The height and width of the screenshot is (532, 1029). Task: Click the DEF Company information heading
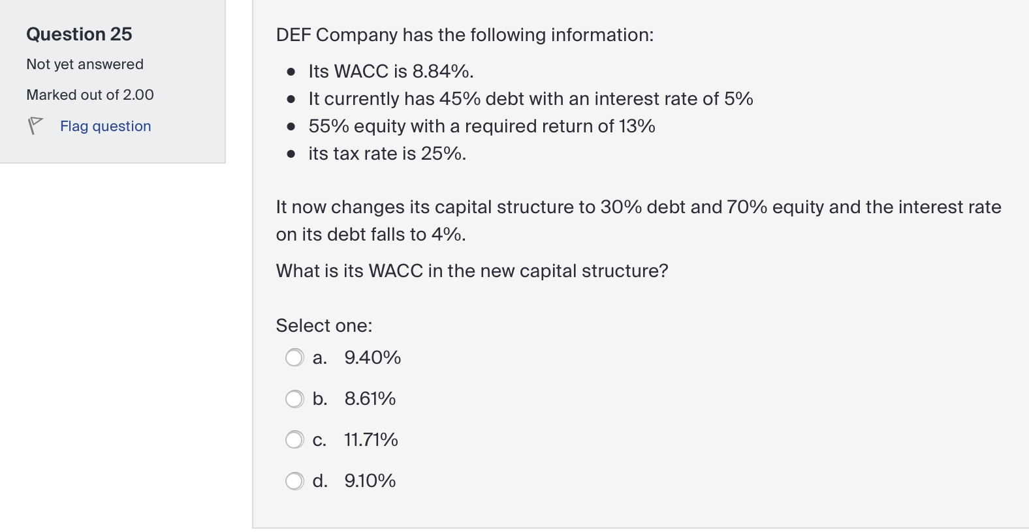464,35
